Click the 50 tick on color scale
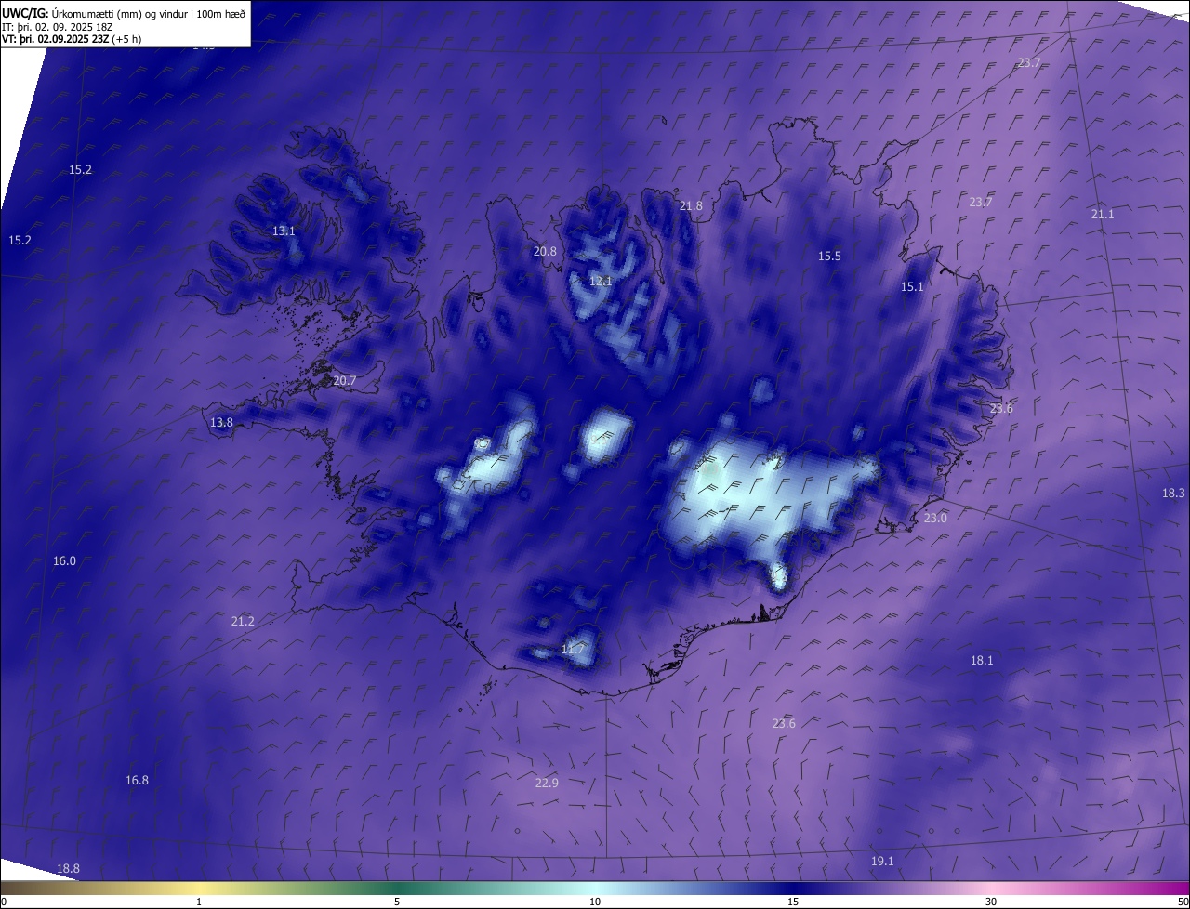This screenshot has width=1190, height=909. (1183, 902)
